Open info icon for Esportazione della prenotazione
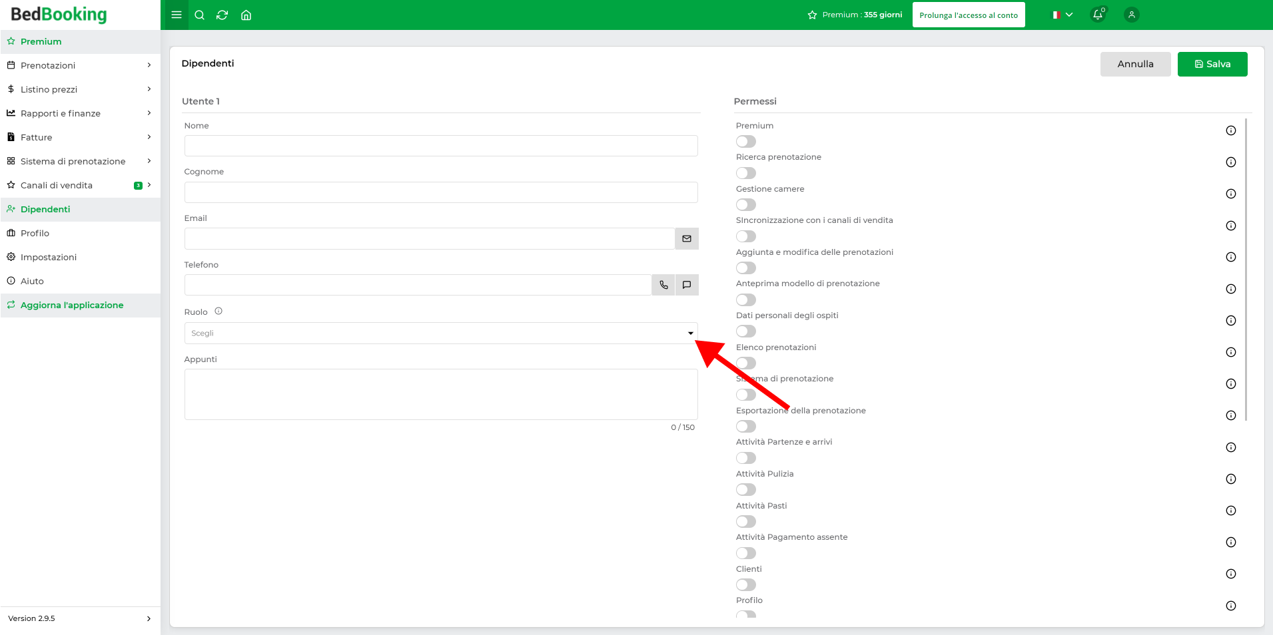The height and width of the screenshot is (635, 1273). (x=1231, y=415)
